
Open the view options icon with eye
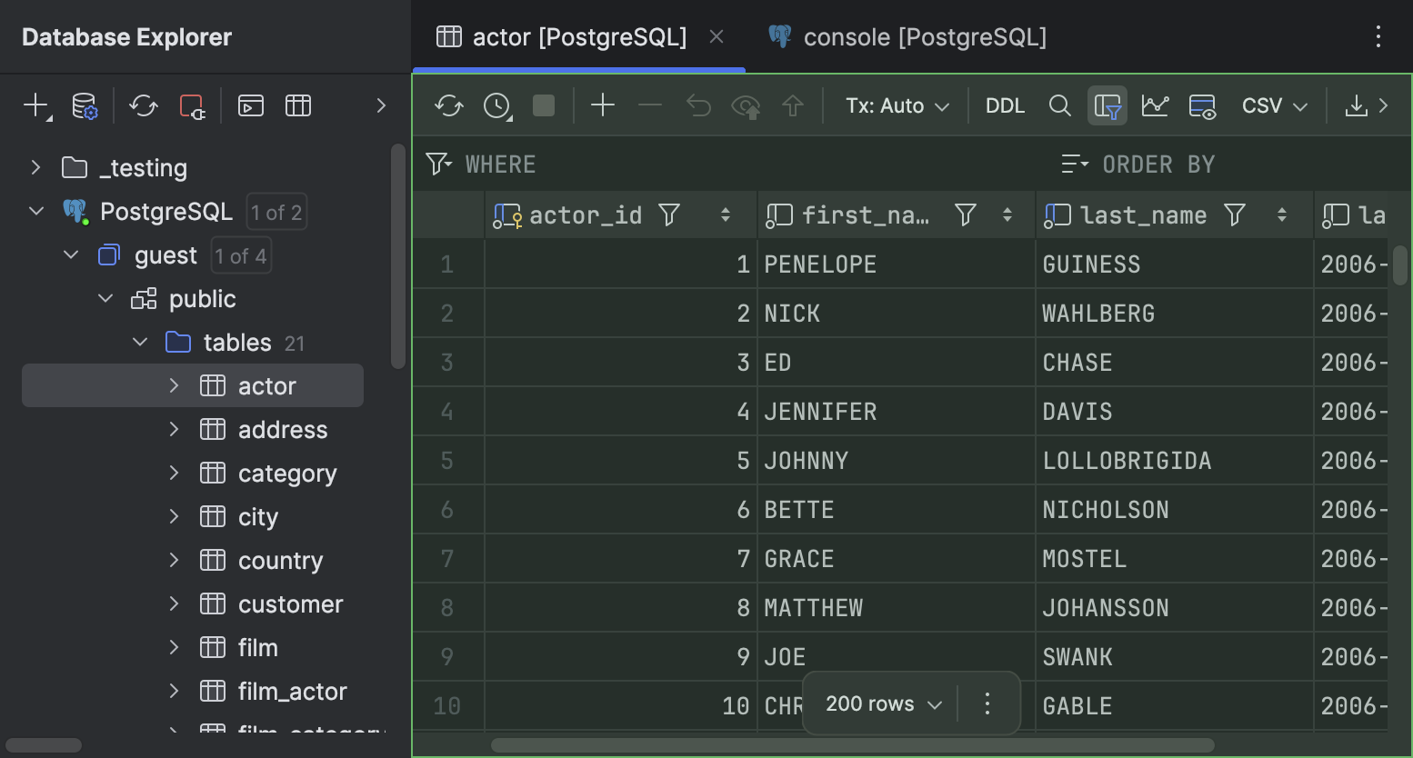click(x=1202, y=105)
